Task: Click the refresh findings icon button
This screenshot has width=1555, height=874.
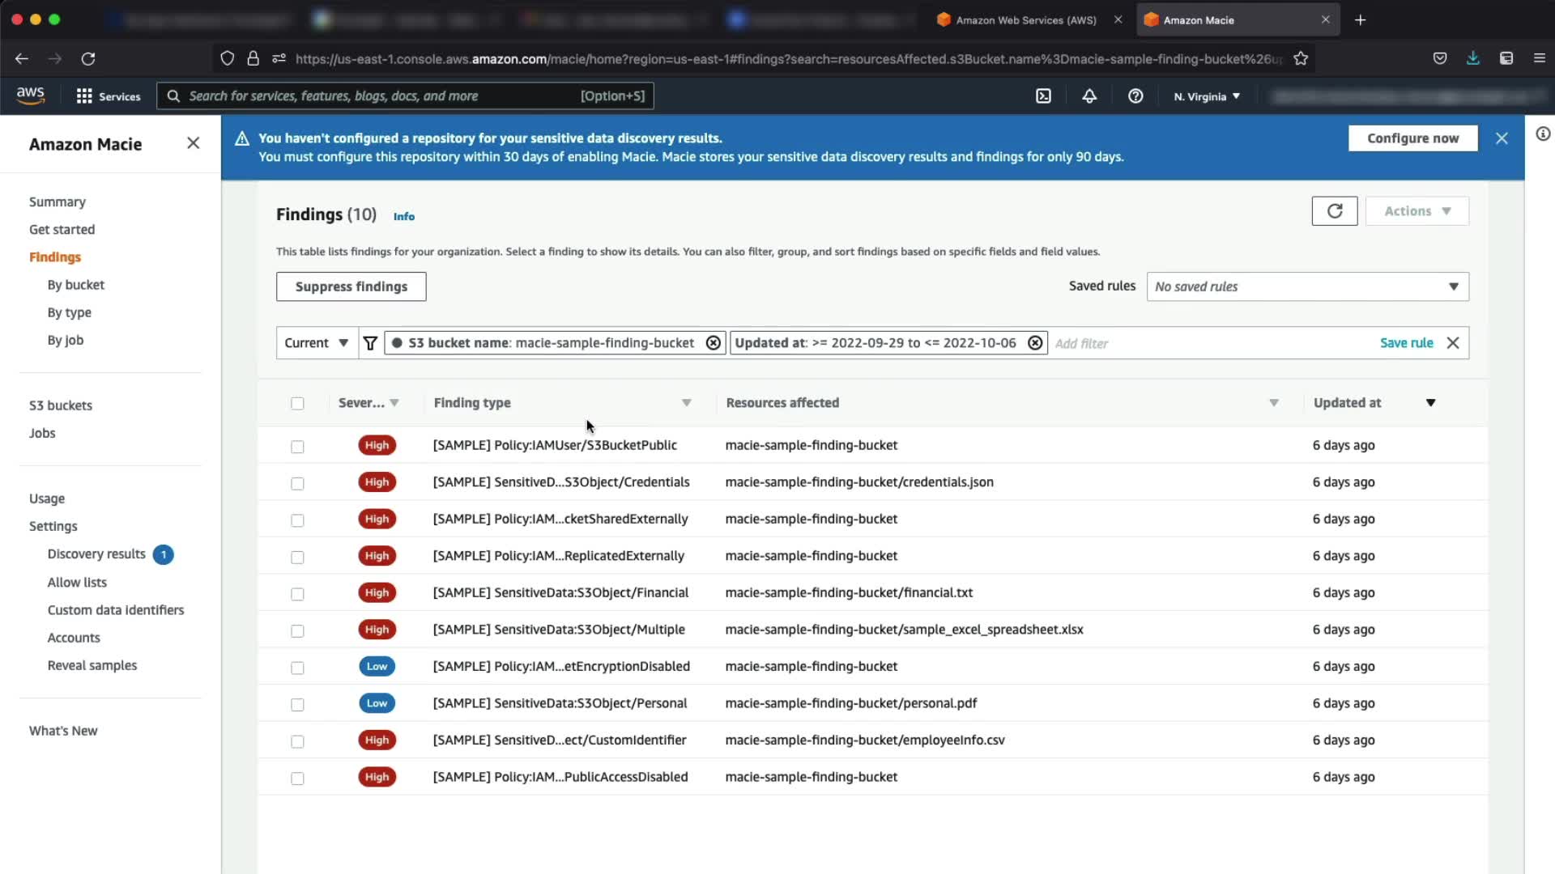Action: tap(1334, 211)
